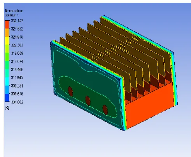
Task: Pick the dark blue band at legend bottom
Action: [7, 98]
